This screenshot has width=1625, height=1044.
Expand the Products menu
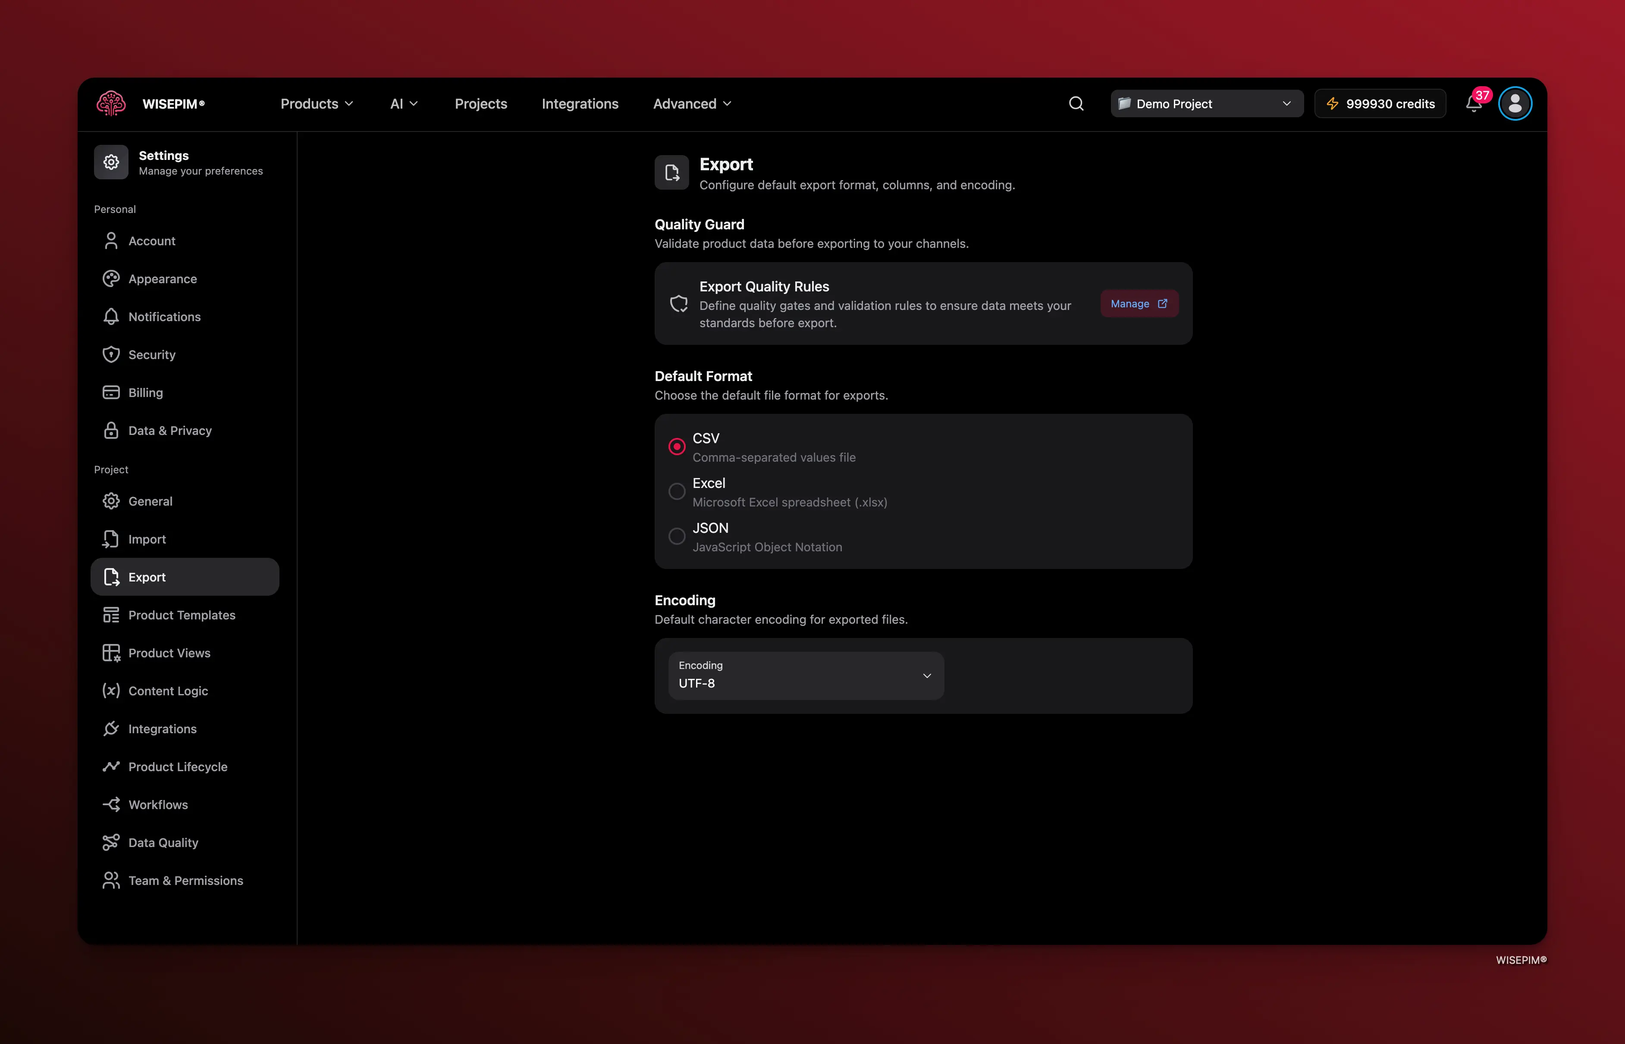tap(317, 104)
